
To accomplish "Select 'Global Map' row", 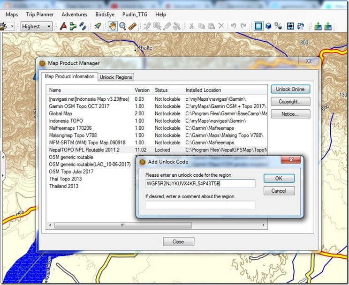I will click(x=157, y=113).
